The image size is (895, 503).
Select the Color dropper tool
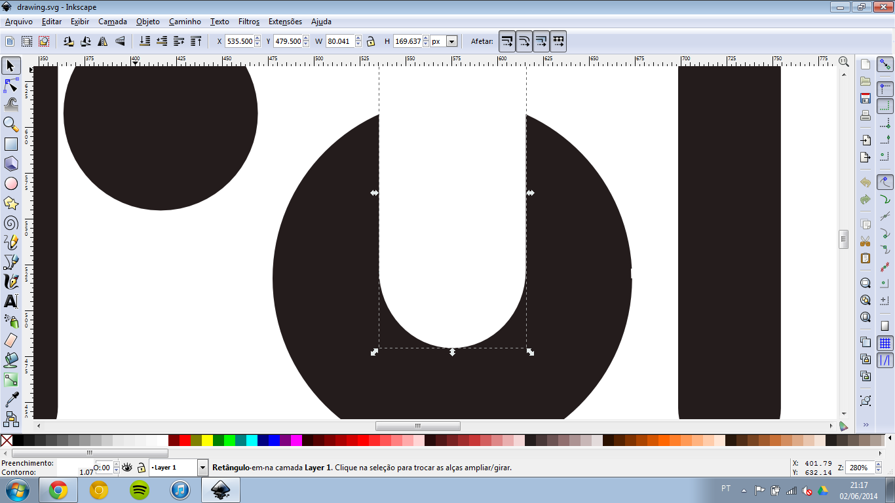(11, 399)
